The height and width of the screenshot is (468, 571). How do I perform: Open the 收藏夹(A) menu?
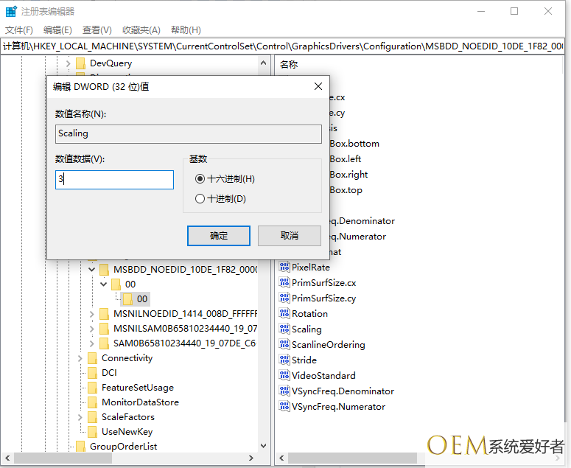pos(141,30)
